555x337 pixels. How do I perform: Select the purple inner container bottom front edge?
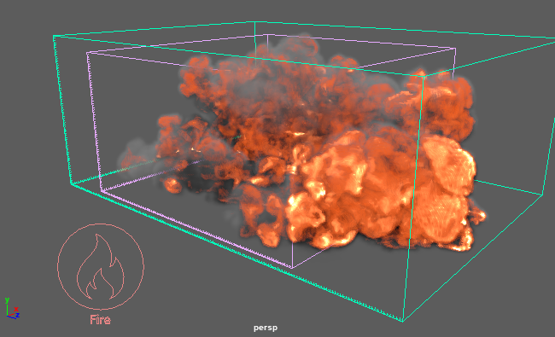coord(196,230)
